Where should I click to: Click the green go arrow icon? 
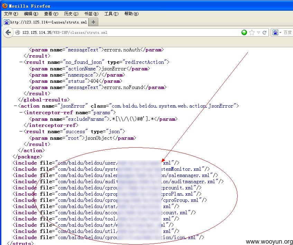[x=244, y=33]
